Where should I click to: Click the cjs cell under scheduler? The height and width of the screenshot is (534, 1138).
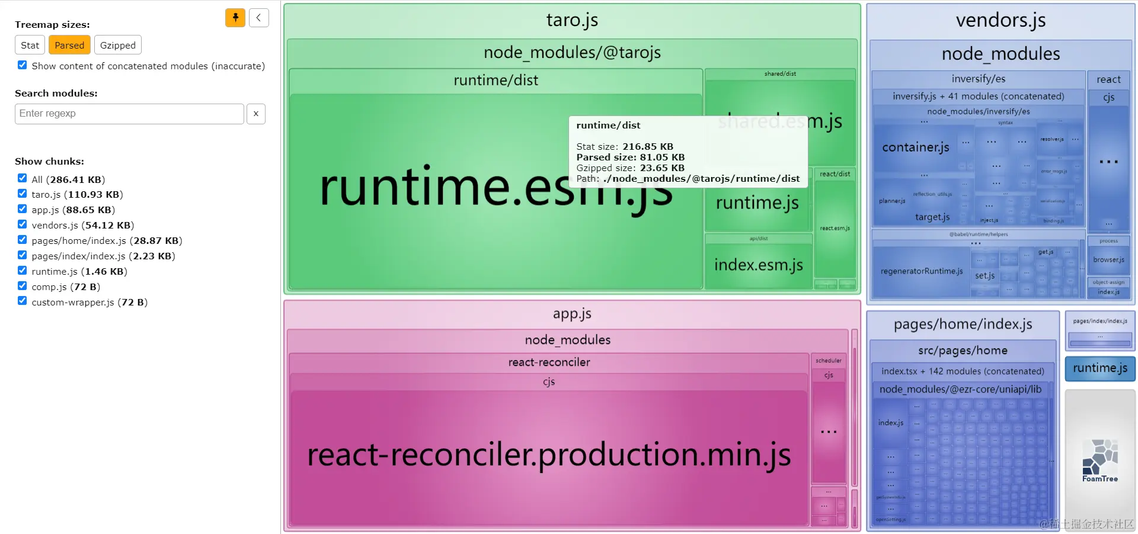coord(829,375)
